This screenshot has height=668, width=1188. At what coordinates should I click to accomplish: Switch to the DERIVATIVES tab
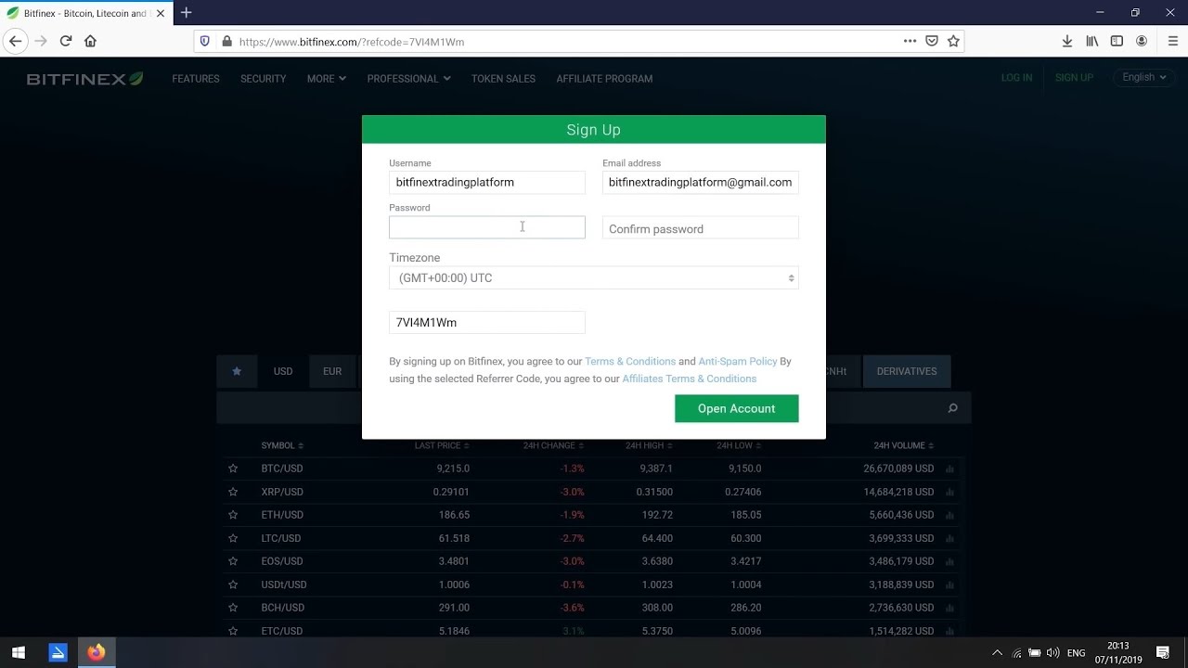point(907,371)
